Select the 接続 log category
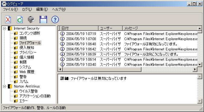204x112 pixels. pos(23,38)
